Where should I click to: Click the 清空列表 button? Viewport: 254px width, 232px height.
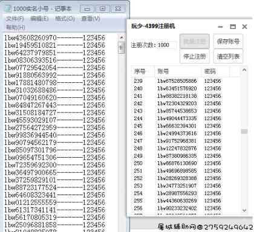(x=228, y=56)
